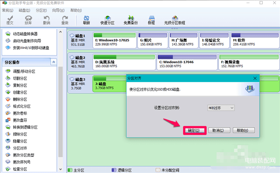This screenshot has height=173, width=280.
Task: Select partition C: Windows10-17046
Action: 187,62
